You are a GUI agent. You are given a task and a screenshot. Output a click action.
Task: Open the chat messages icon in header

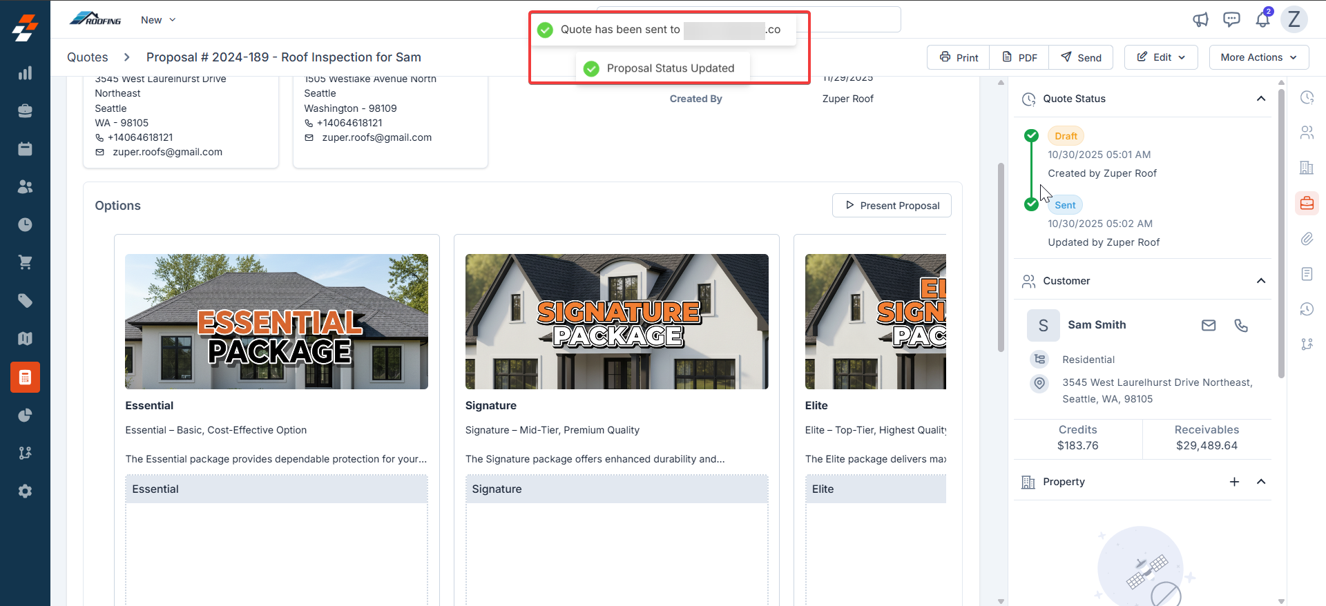(1231, 19)
